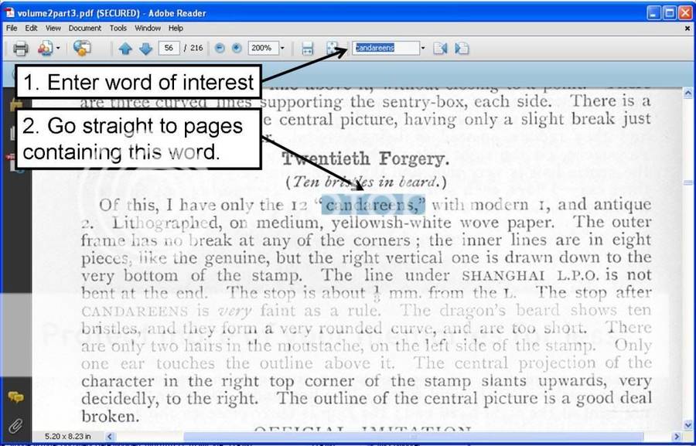Click the Print icon in the toolbar
696x446 pixels.
click(20, 48)
